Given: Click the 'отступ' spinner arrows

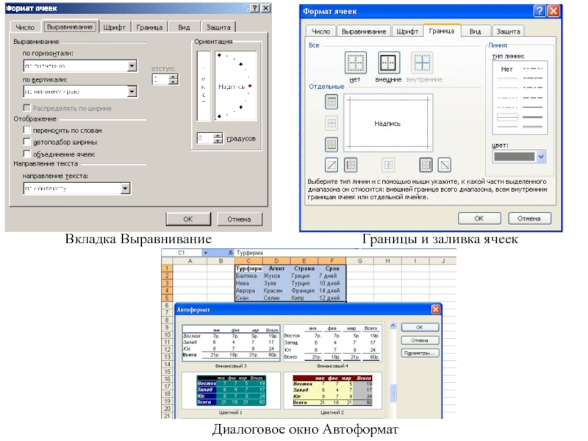Looking at the screenshot, I should 173,79.
